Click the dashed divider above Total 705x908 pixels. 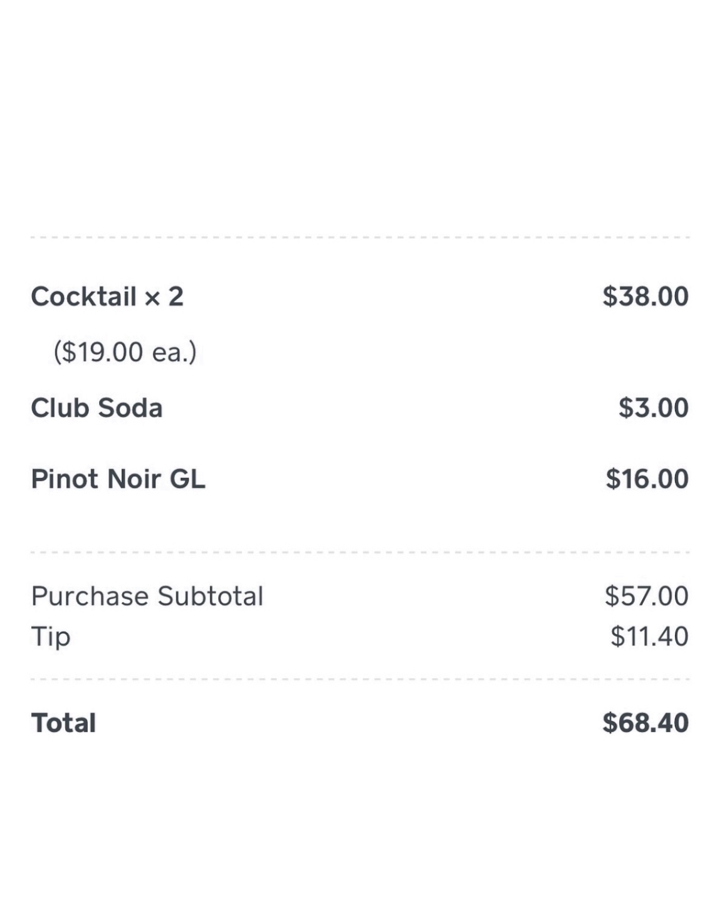pos(360,679)
